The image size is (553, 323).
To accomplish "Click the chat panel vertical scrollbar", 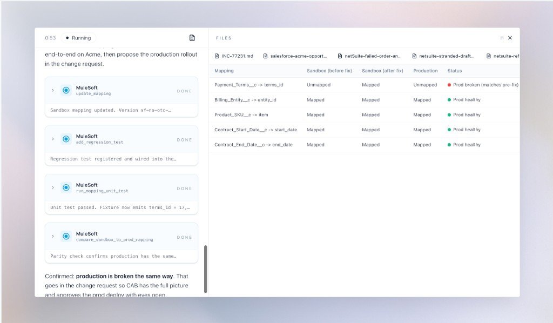I will 206,269.
